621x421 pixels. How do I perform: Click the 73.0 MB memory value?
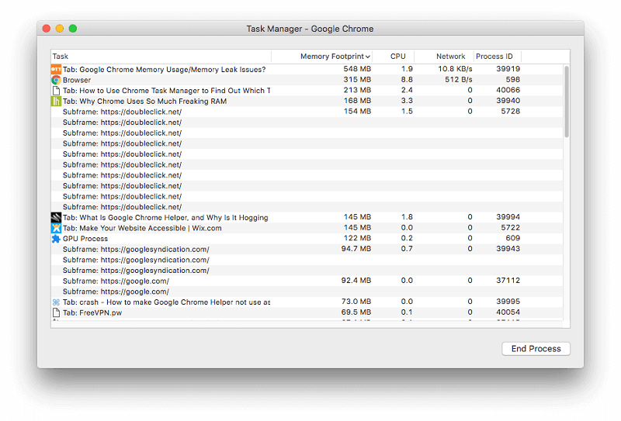[356, 302]
